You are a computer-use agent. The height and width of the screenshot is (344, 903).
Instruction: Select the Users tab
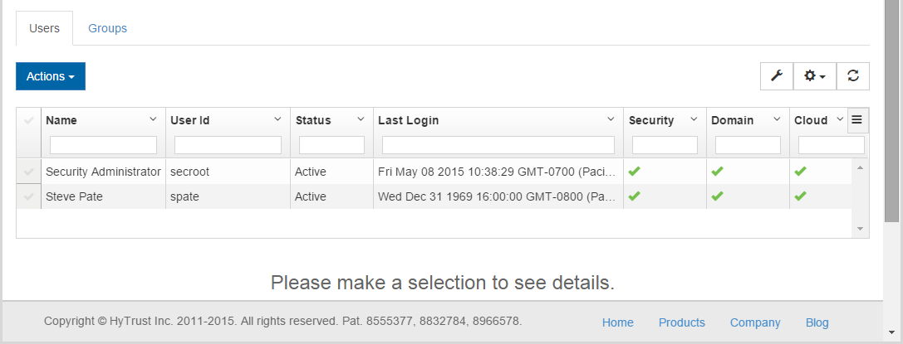point(44,28)
